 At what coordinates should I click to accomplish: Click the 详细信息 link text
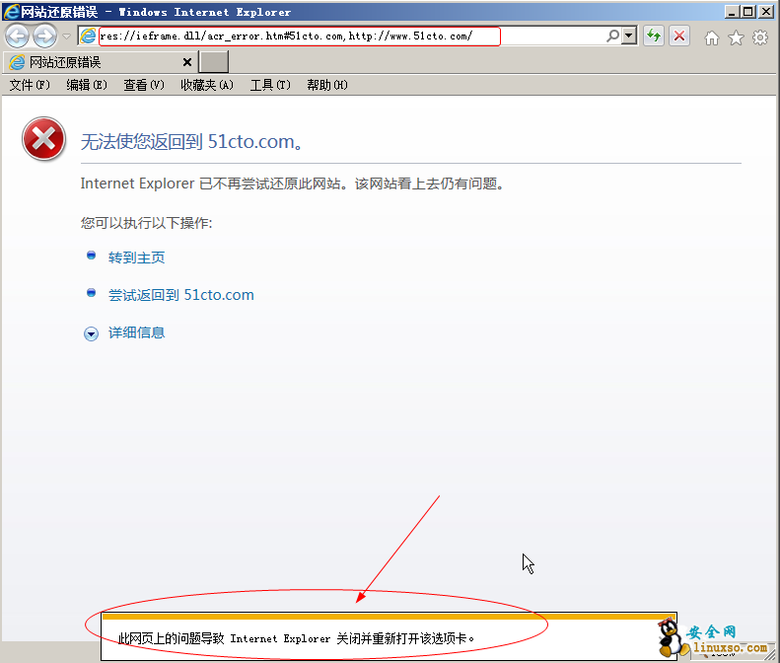(136, 332)
